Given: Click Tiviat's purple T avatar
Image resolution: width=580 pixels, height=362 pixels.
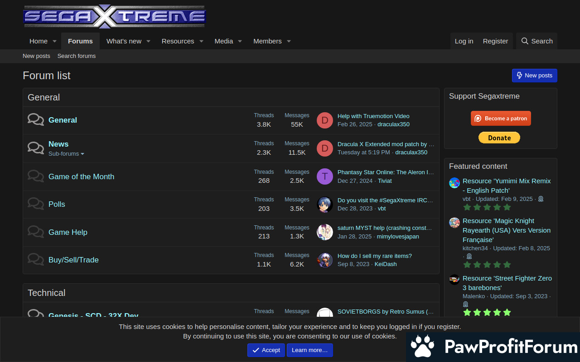Looking at the screenshot, I should click(x=325, y=176).
